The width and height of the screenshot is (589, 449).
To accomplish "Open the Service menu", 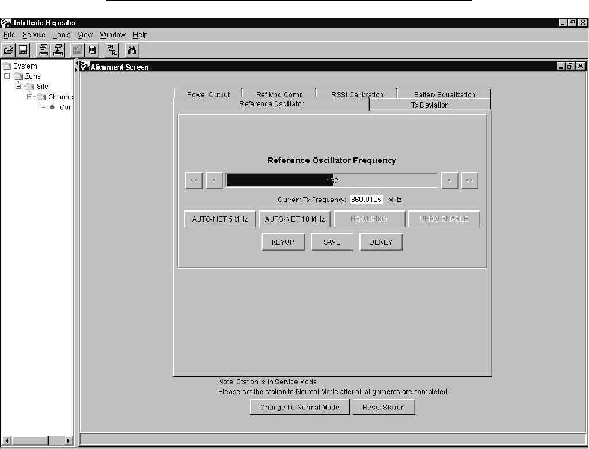I will 34,35.
